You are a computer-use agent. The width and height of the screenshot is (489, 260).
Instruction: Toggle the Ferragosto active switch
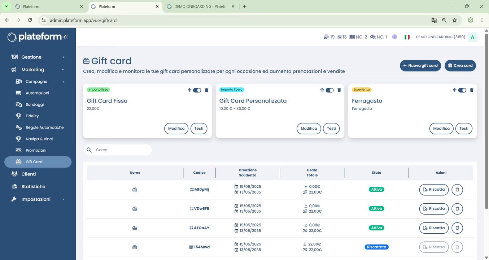point(462,90)
